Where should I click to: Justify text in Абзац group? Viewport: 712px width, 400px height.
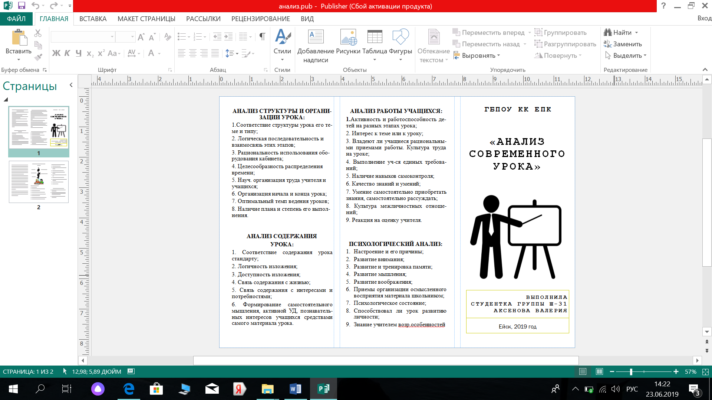pos(215,53)
